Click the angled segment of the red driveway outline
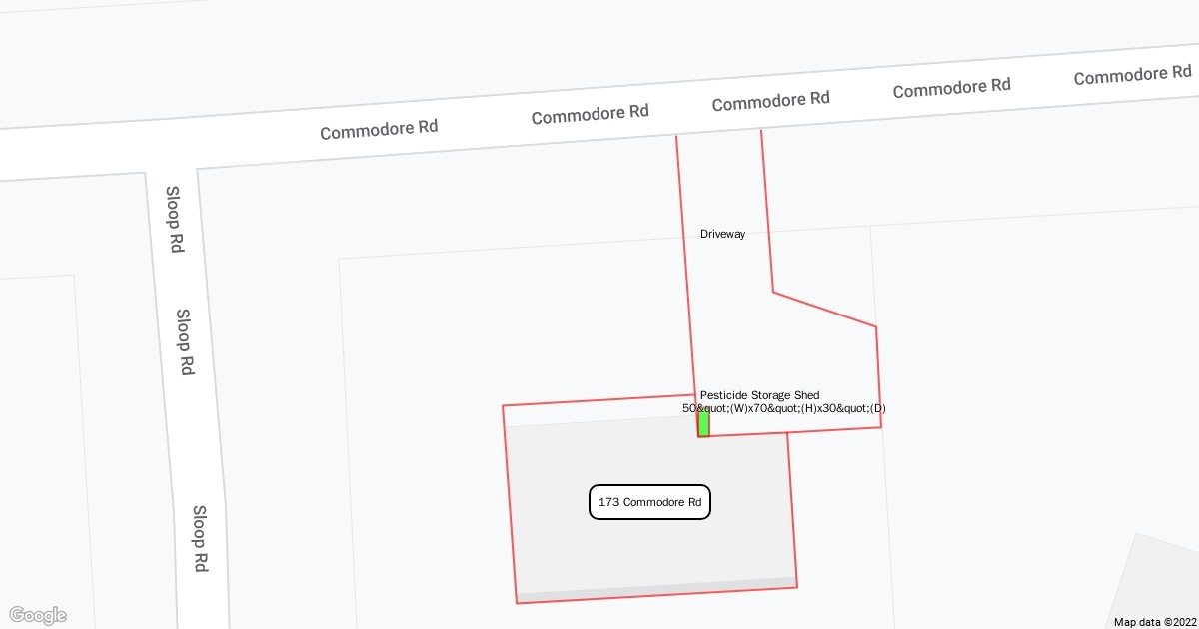This screenshot has height=629, width=1199. tap(824, 310)
